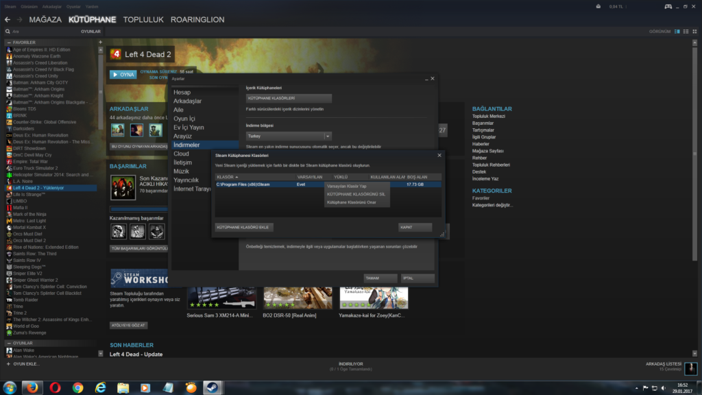
Task: Click the volume icon in system tray
Action: tap(664, 388)
